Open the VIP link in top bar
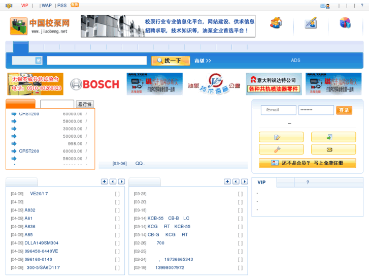 24,6
